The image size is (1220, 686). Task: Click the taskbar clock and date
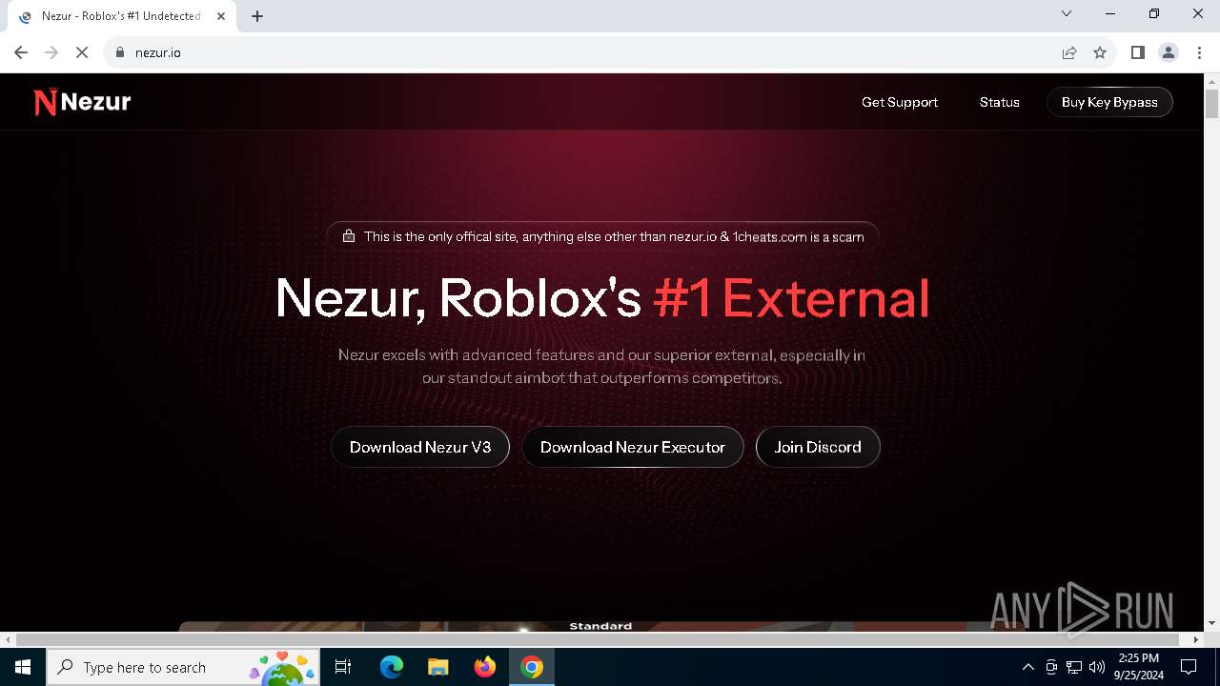click(1139, 667)
